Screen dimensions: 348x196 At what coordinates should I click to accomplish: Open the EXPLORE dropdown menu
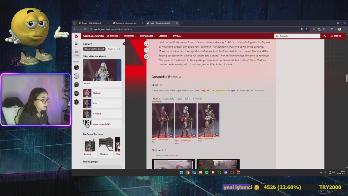click(114, 36)
